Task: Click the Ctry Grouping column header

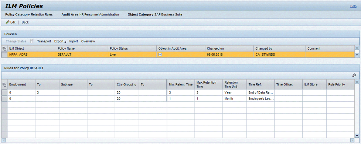Action: pyautogui.click(x=127, y=85)
